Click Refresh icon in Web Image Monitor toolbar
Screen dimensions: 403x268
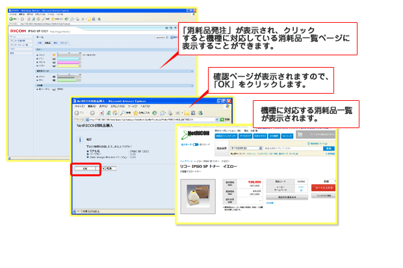(x=33, y=19)
